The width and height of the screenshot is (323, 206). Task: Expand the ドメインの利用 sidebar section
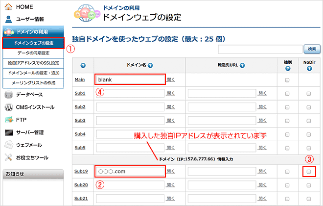click(32, 32)
